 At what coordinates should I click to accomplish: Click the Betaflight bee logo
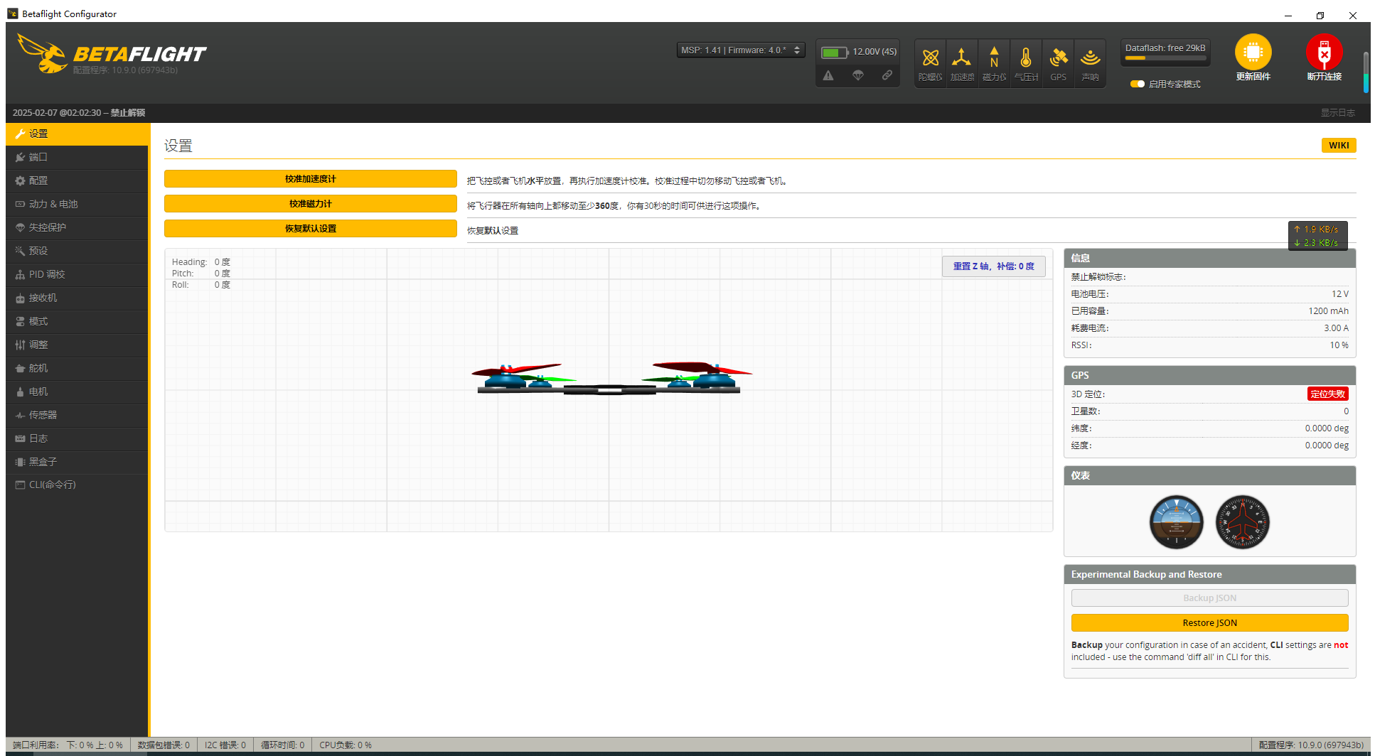click(43, 53)
